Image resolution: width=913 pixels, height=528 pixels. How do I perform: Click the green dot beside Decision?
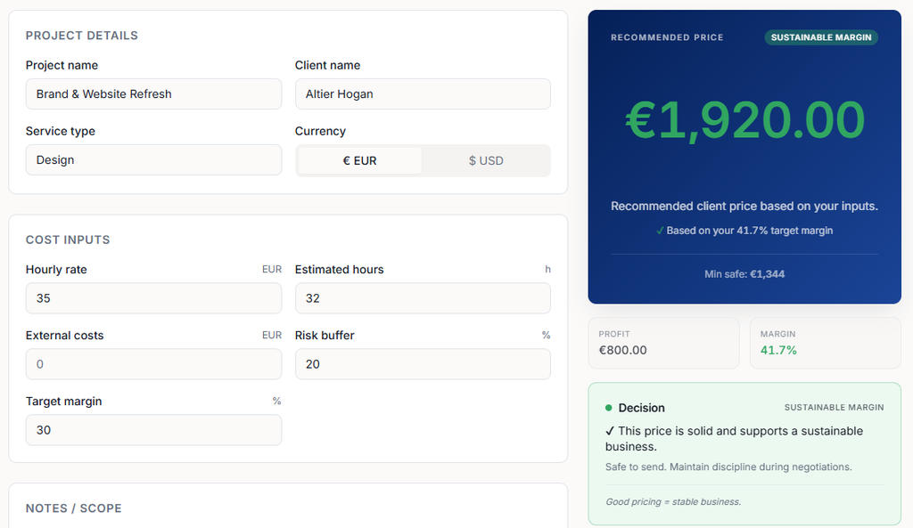pyautogui.click(x=608, y=408)
